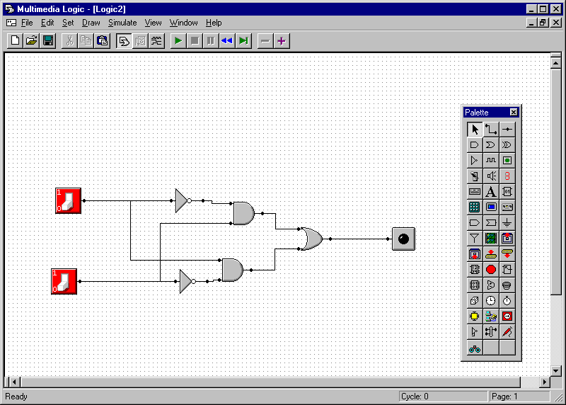The image size is (566, 405).
Task: Select the ground symbol in Palette
Action: point(507,222)
